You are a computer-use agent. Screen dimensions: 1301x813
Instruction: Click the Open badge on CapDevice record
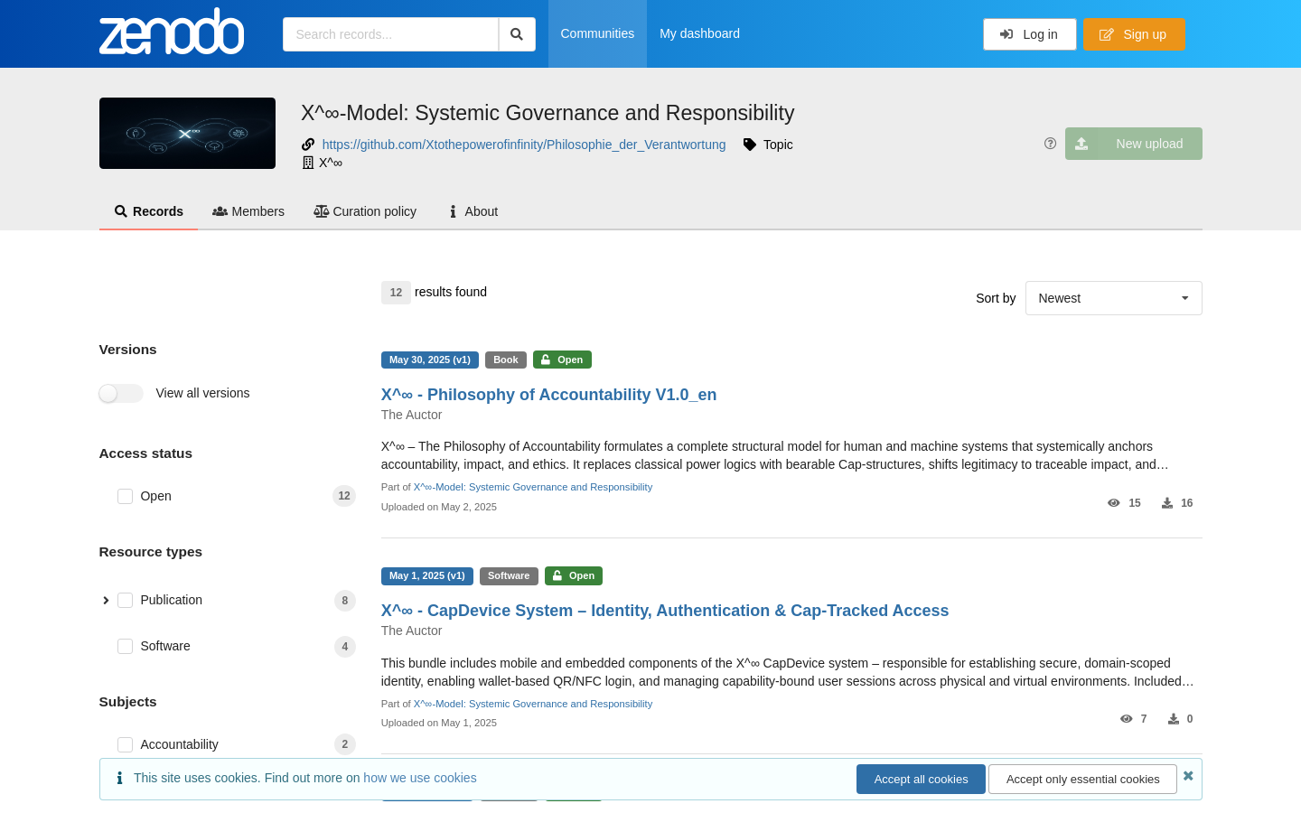click(x=574, y=575)
